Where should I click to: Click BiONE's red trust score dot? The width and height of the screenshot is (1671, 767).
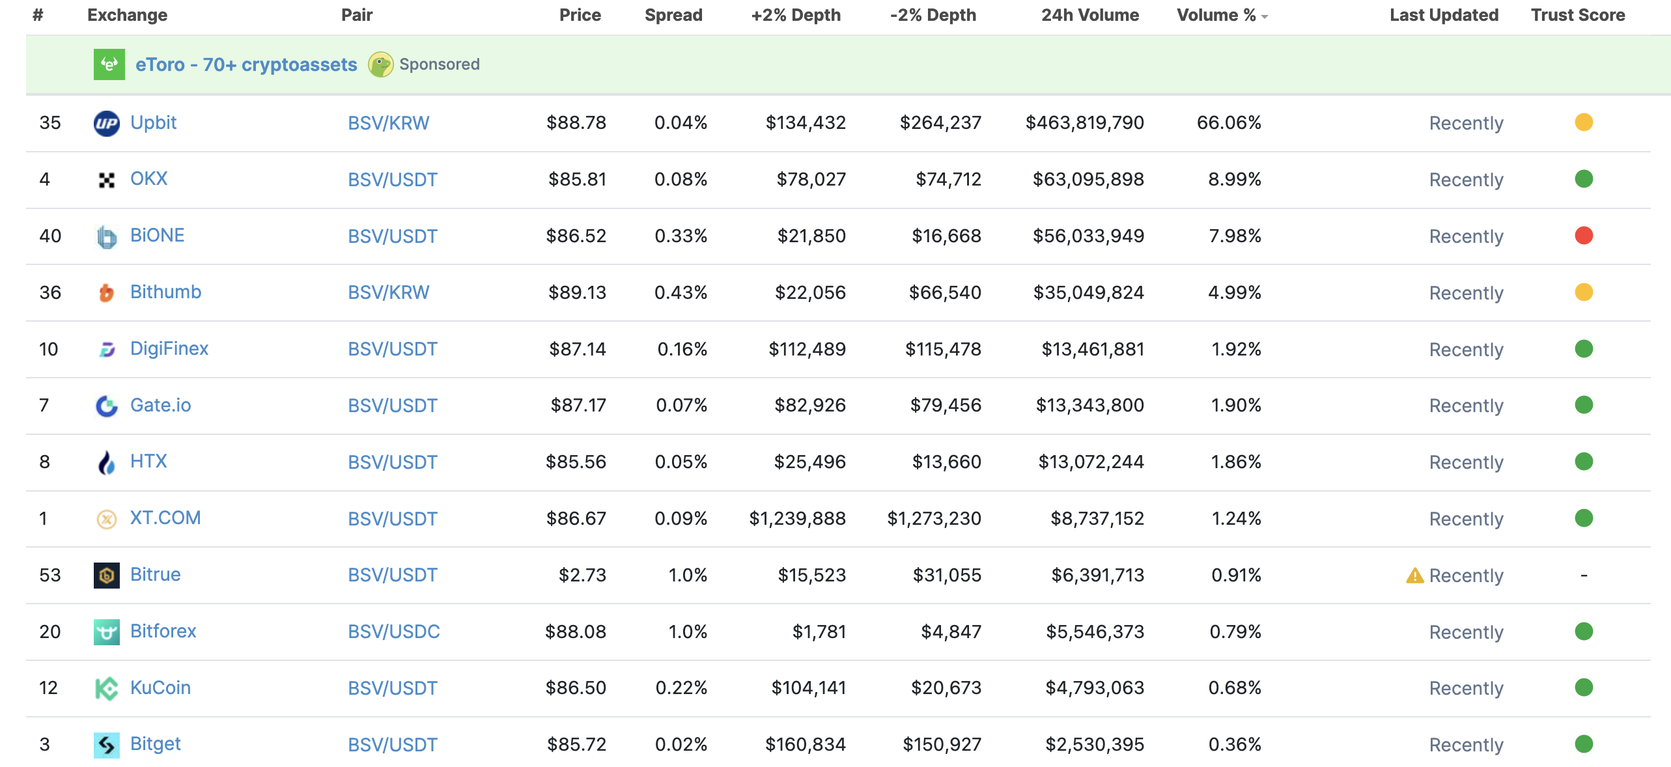point(1583,236)
